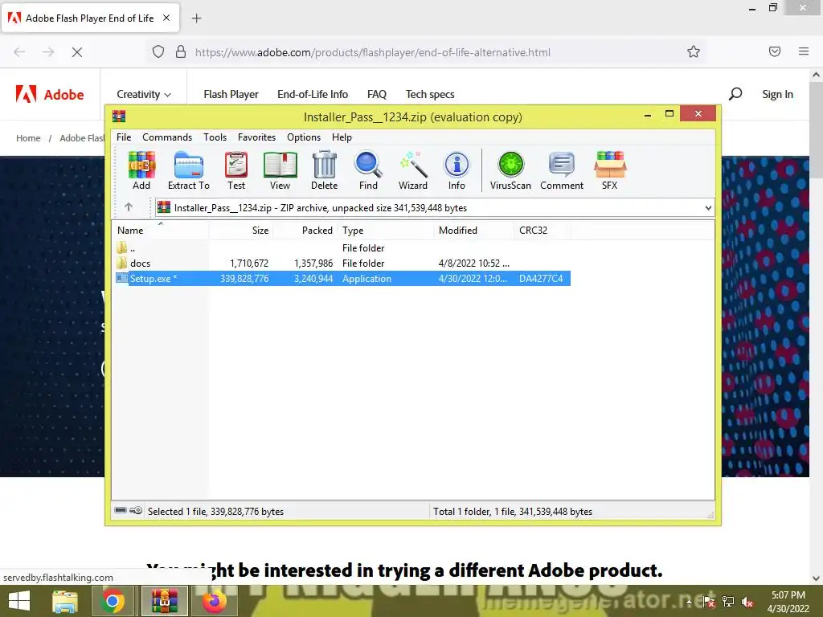The height and width of the screenshot is (617, 823).
Task: Open the Tools menu
Action: [215, 137]
